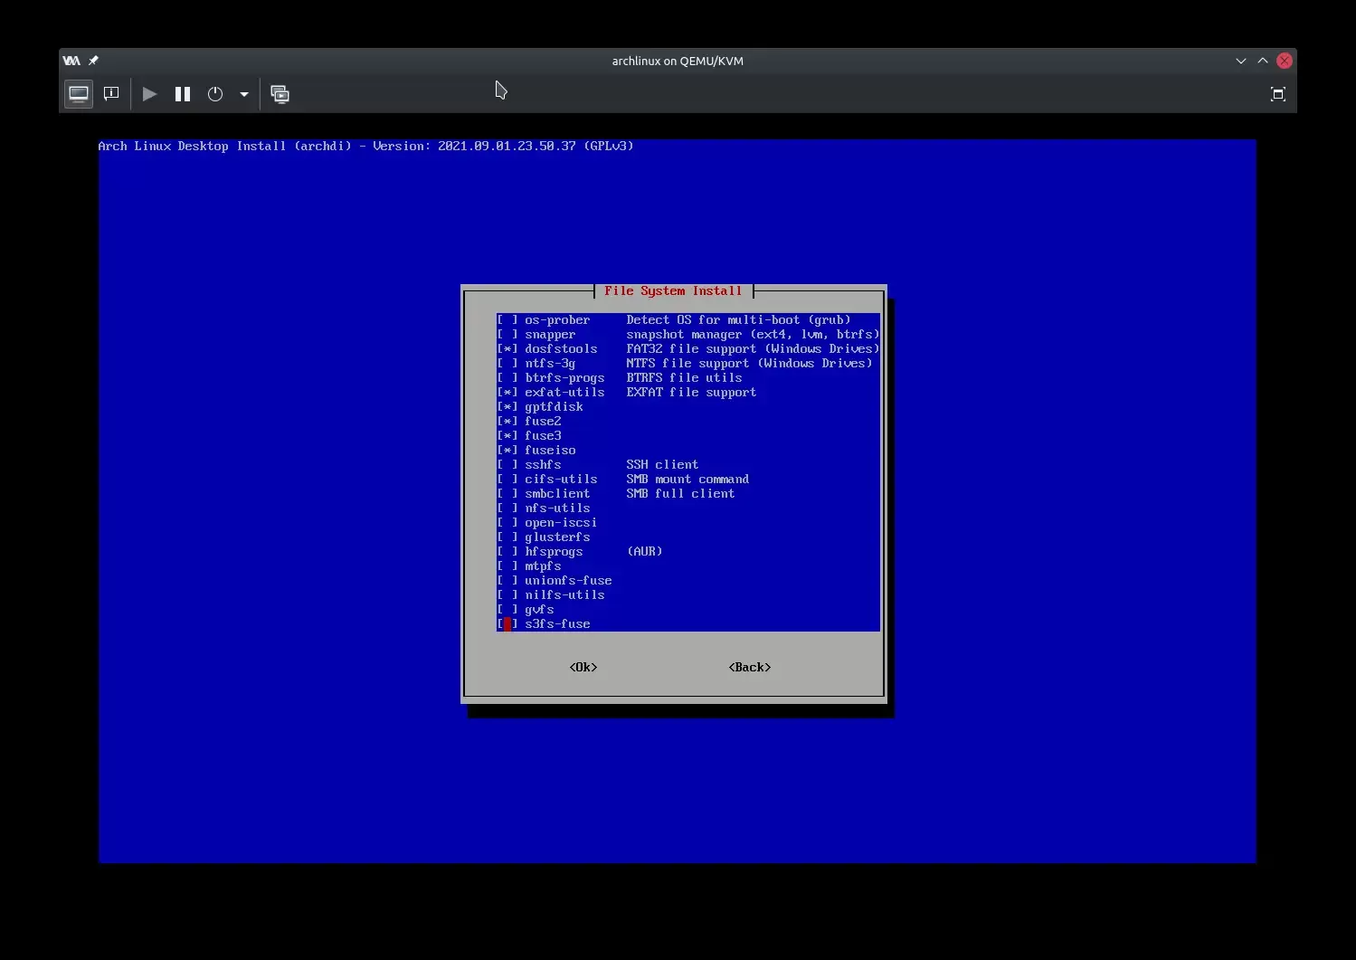Deselect the exfat-utils option

point(507,393)
